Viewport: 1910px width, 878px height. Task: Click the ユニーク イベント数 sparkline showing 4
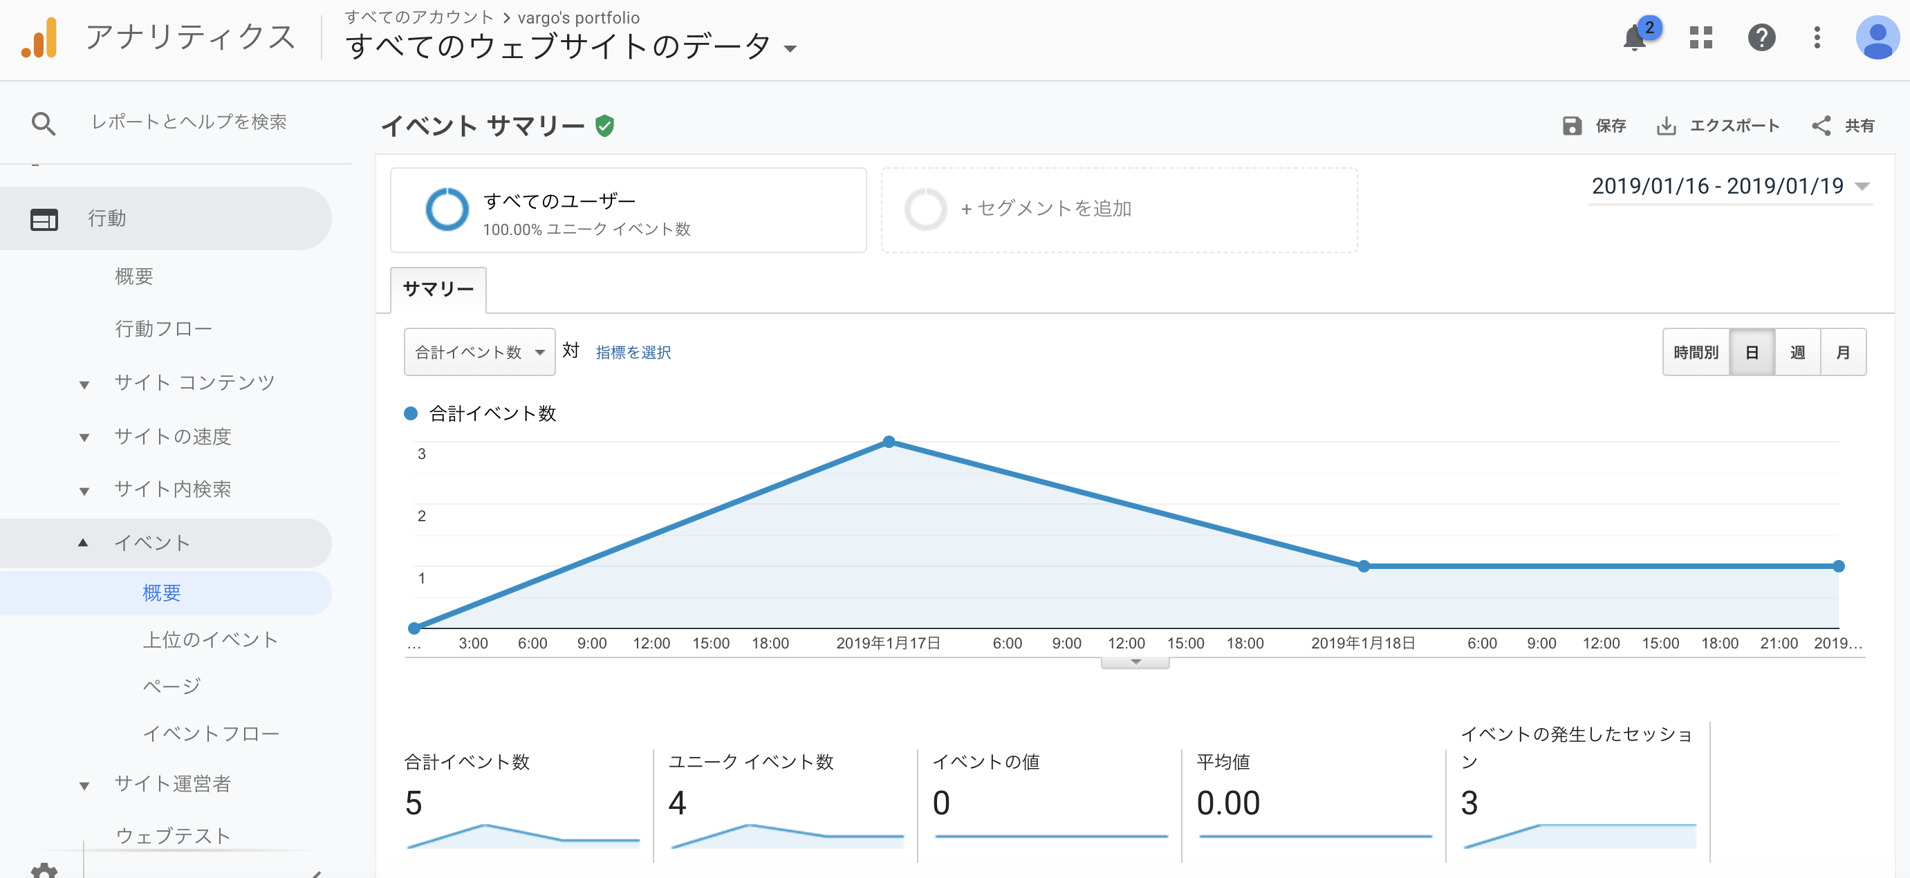click(787, 836)
